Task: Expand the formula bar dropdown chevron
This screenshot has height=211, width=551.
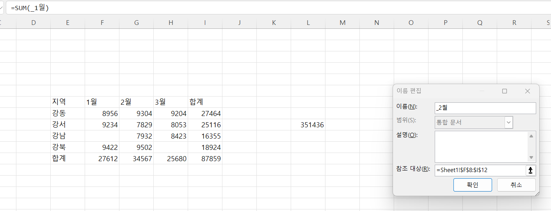Action: (2, 7)
